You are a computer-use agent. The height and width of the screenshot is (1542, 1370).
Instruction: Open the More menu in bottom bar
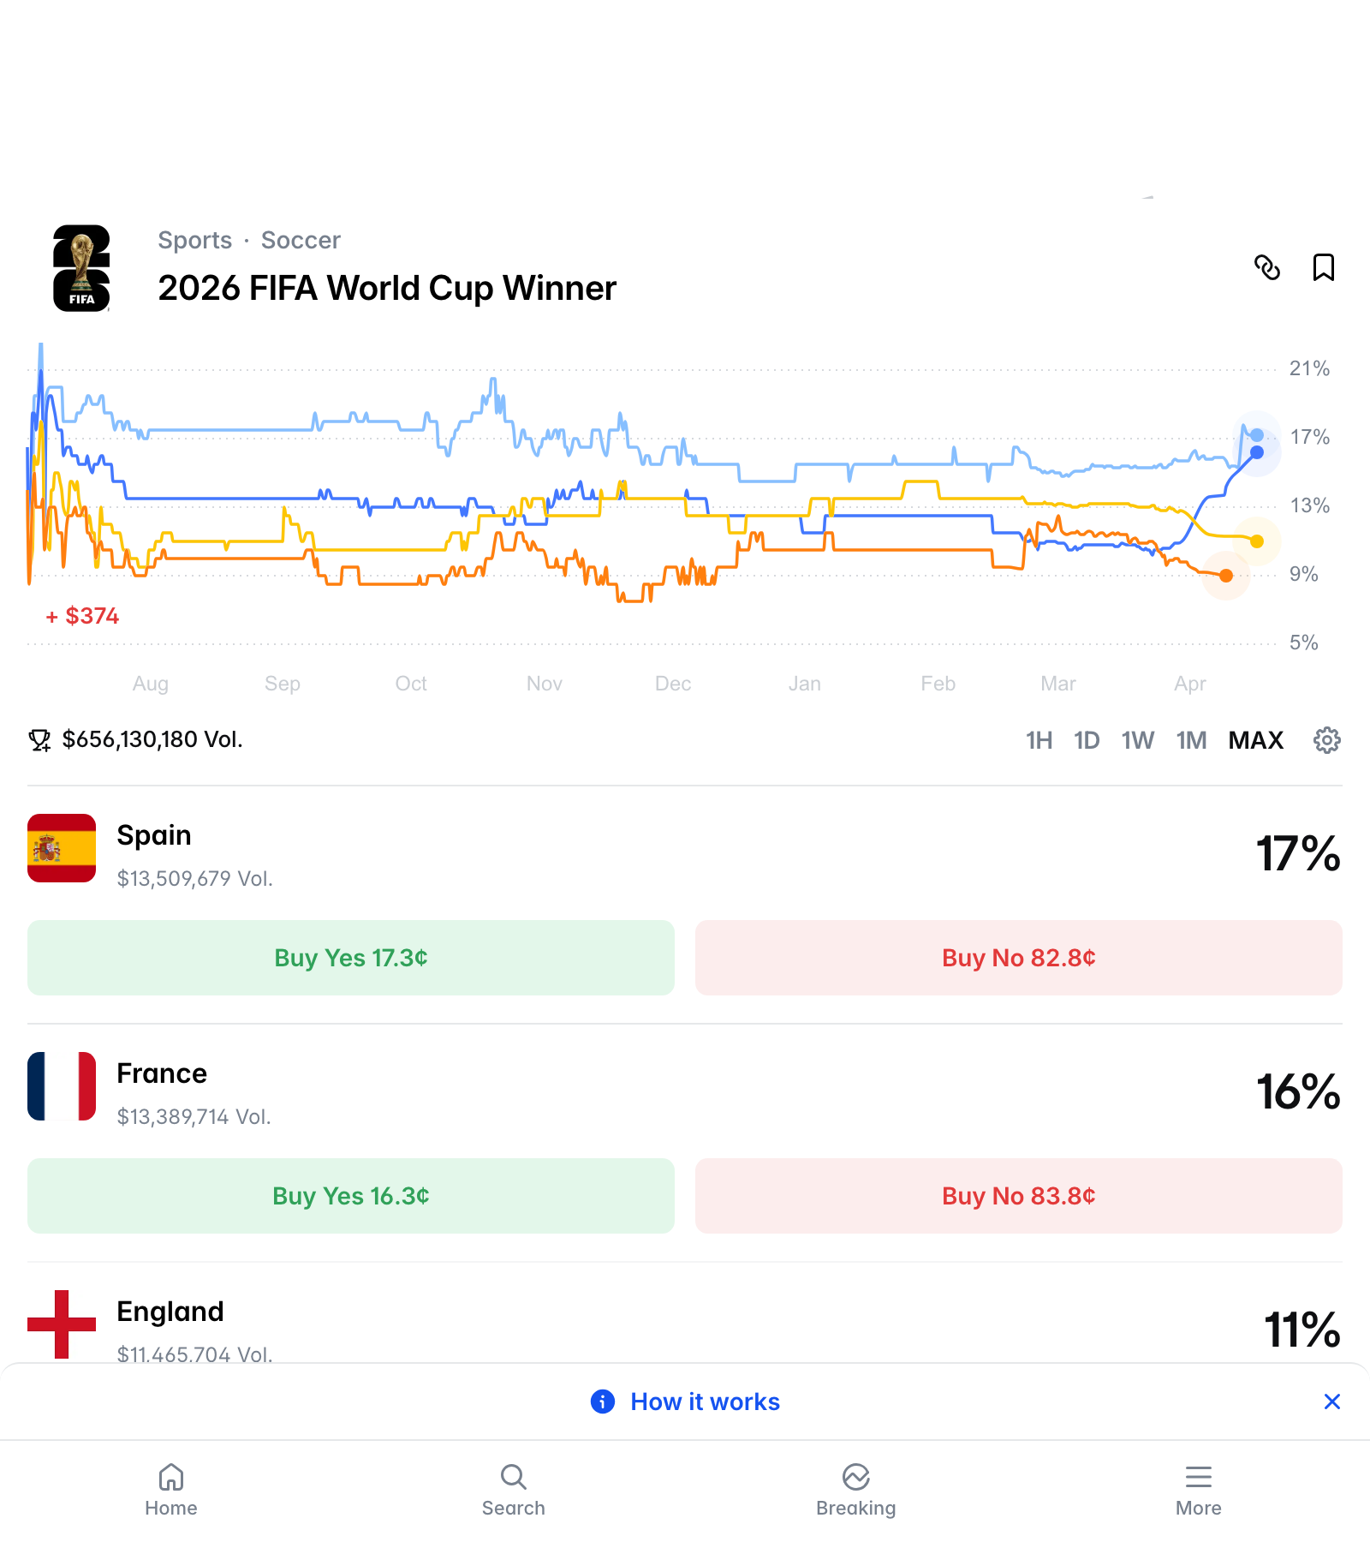click(1198, 1489)
